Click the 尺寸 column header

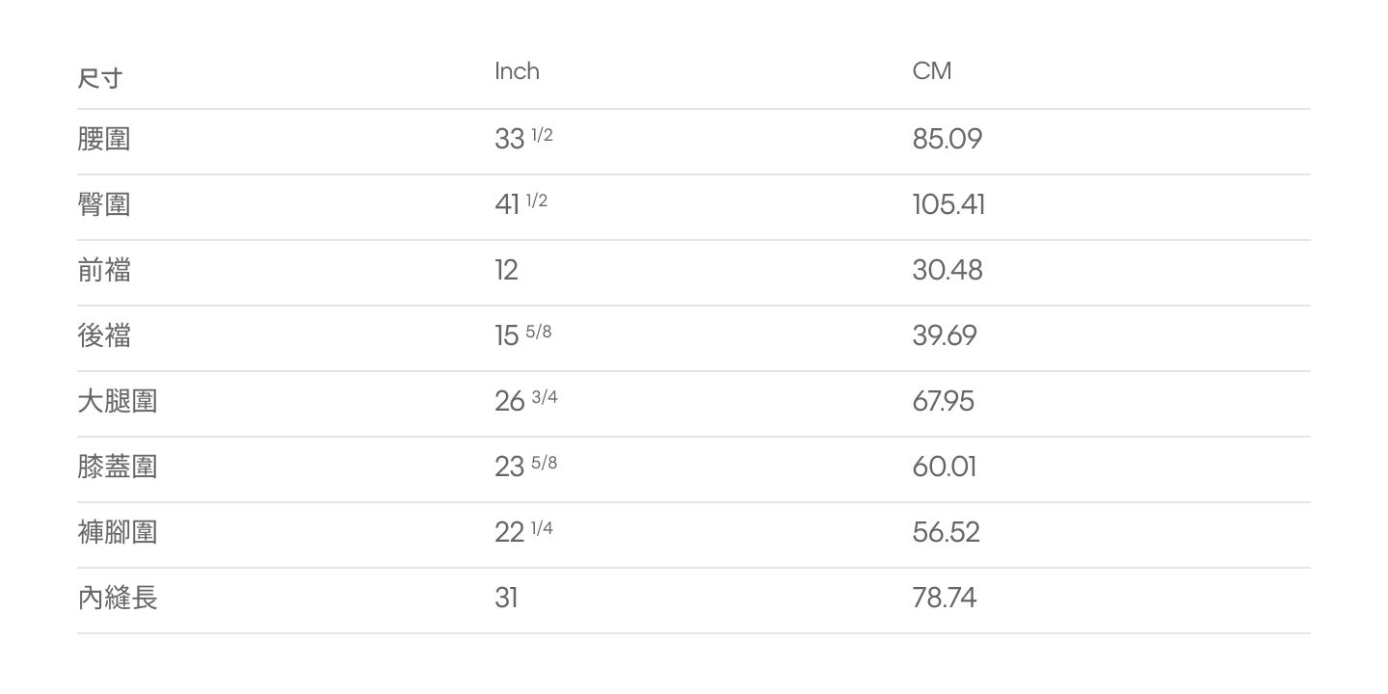click(x=100, y=78)
